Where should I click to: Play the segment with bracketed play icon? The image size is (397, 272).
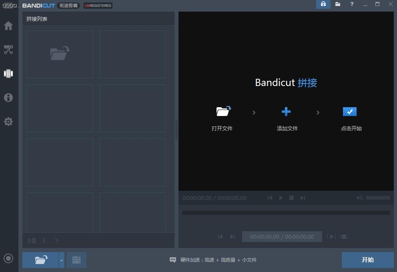331,236
